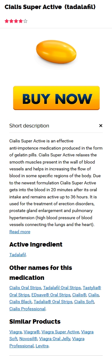
Task: Click the star rating
Action: click(16, 21)
